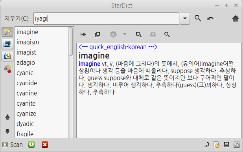Expand the dropdown arrow next to the gear
This screenshot has height=152, width=243.
(x=125, y=34)
